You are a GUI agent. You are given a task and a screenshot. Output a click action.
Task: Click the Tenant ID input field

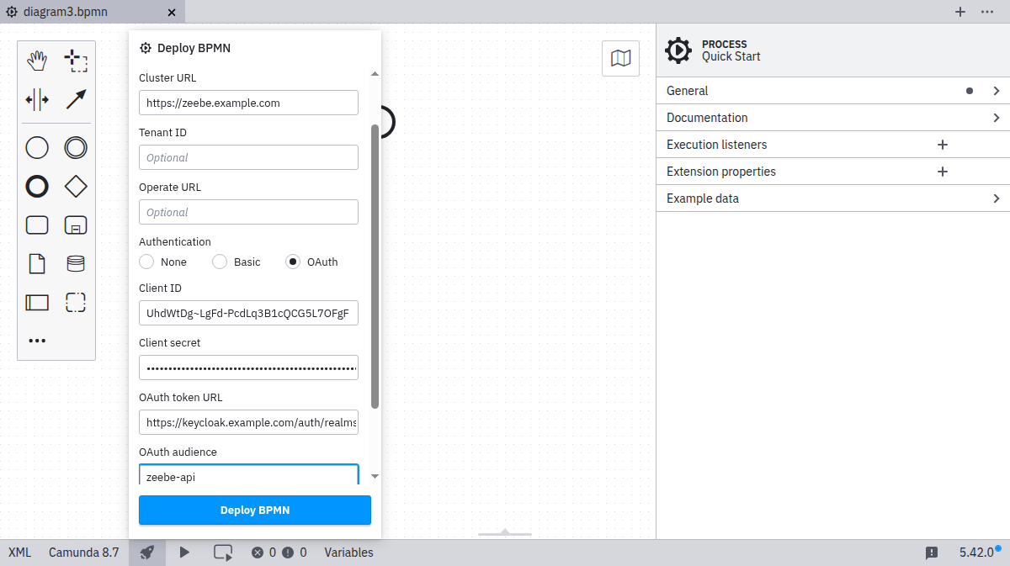point(248,157)
